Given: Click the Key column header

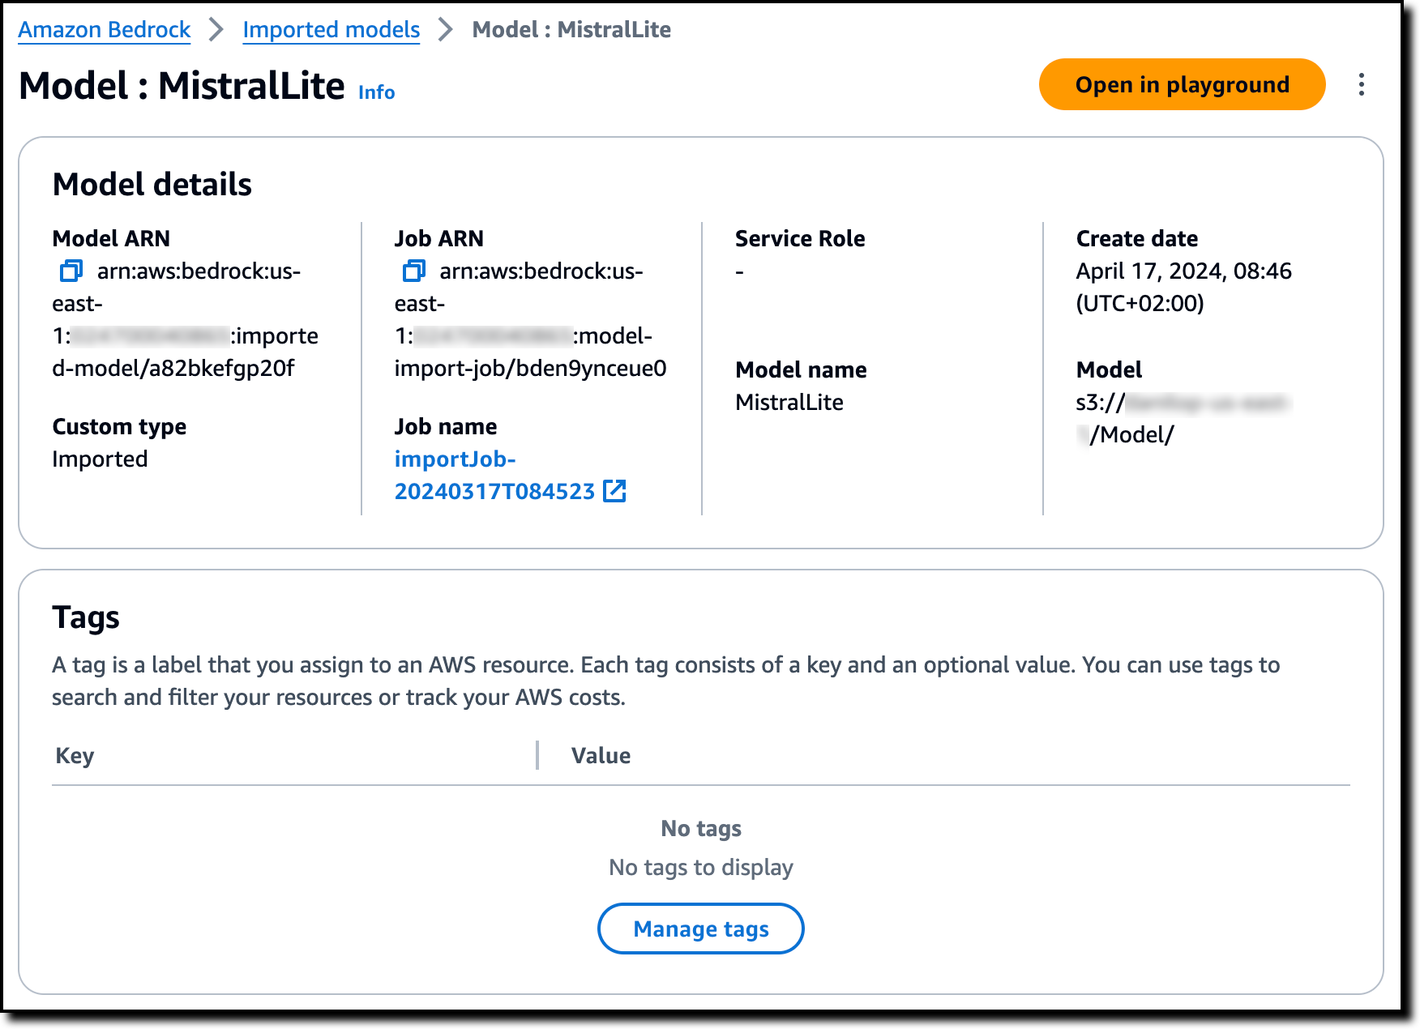Looking at the screenshot, I should coord(75,756).
